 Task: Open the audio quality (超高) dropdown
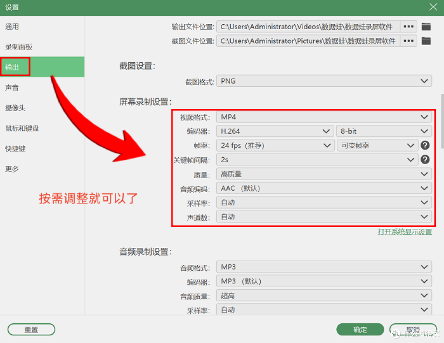point(324,295)
